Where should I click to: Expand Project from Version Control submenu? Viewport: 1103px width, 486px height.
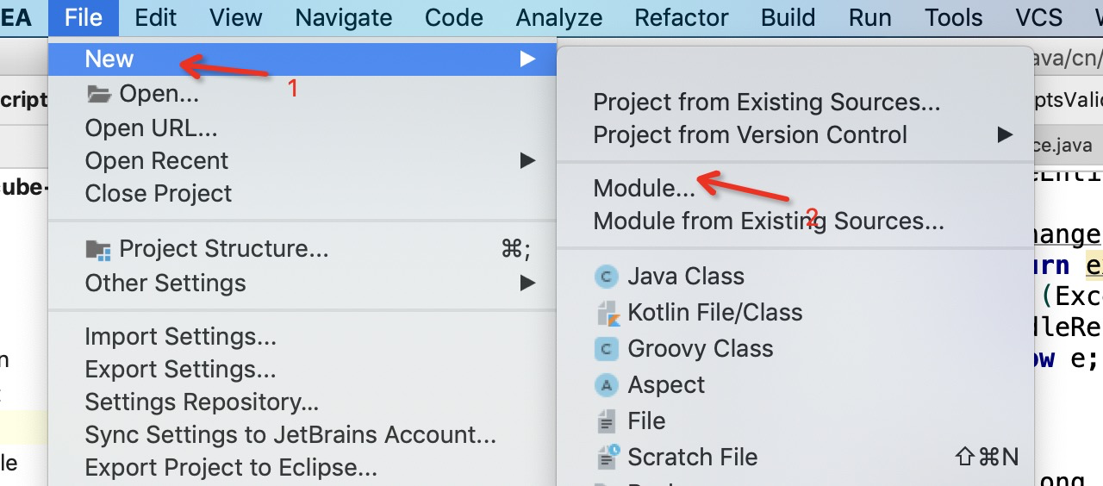click(x=1004, y=134)
